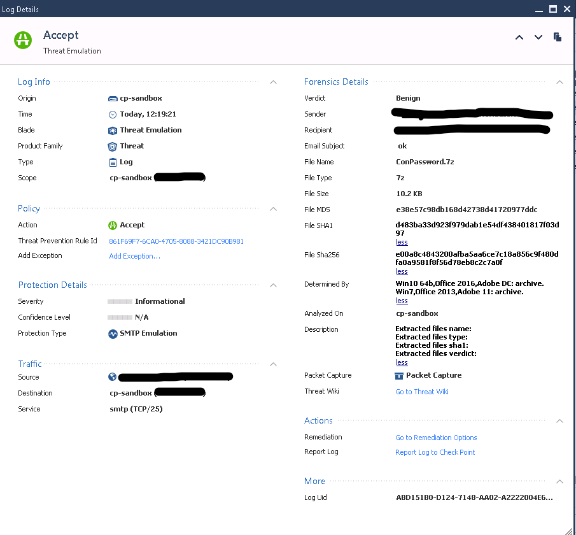Click the Severity level bar indicator
This screenshot has width=576, height=535.
pyautogui.click(x=120, y=301)
